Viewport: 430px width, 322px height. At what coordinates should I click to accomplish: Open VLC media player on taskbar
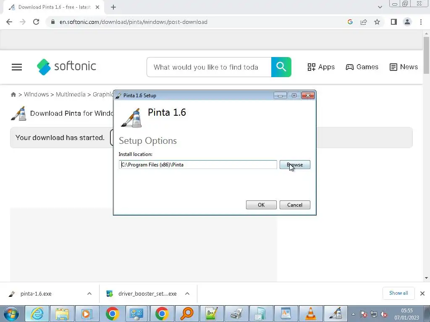coord(310,314)
